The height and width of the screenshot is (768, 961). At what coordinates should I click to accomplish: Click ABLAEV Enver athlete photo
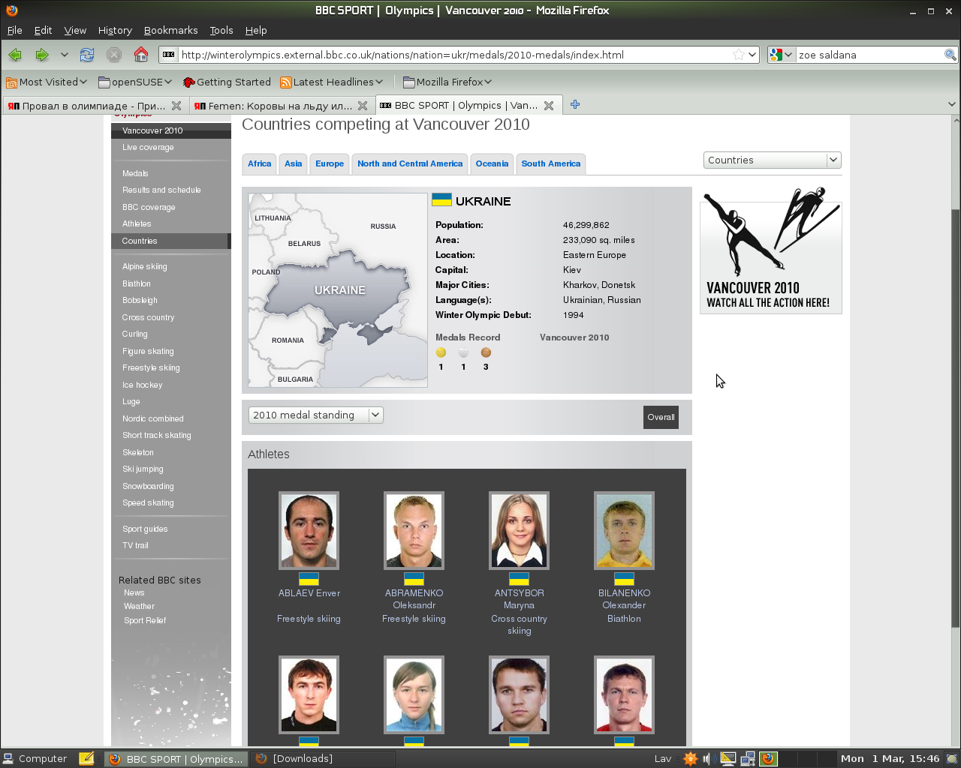[x=309, y=530]
